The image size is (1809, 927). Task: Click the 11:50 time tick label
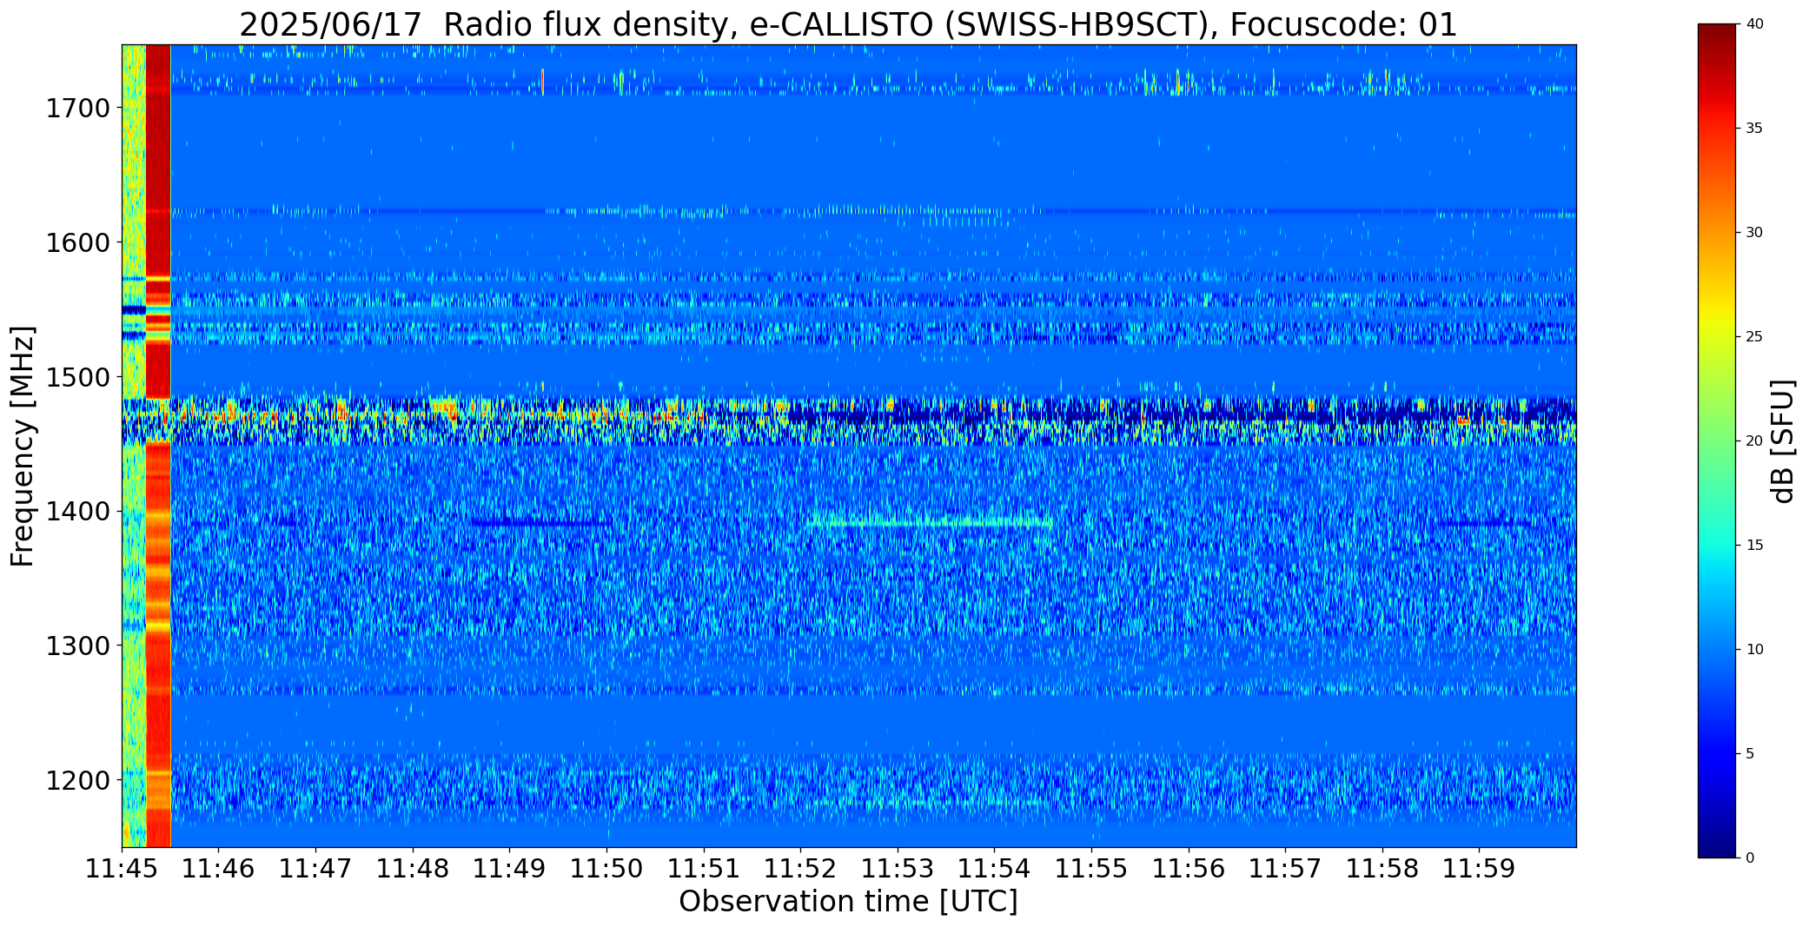coord(606,869)
